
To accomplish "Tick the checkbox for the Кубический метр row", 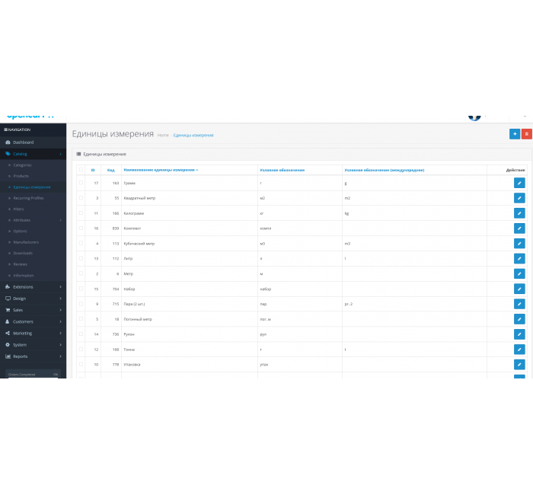I will pos(81,243).
